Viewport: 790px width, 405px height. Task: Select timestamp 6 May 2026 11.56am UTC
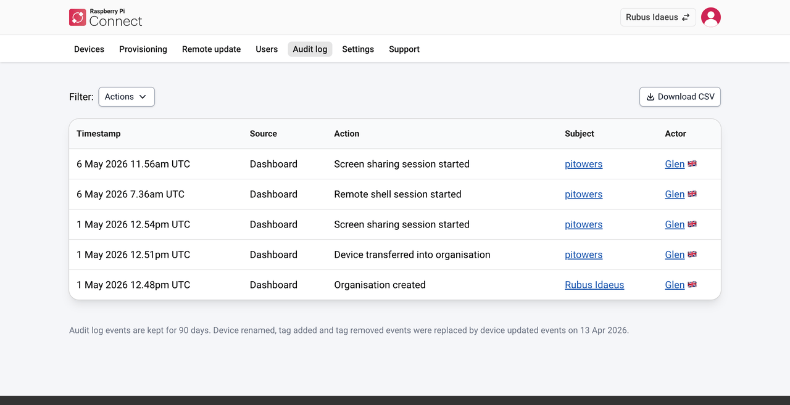point(133,164)
